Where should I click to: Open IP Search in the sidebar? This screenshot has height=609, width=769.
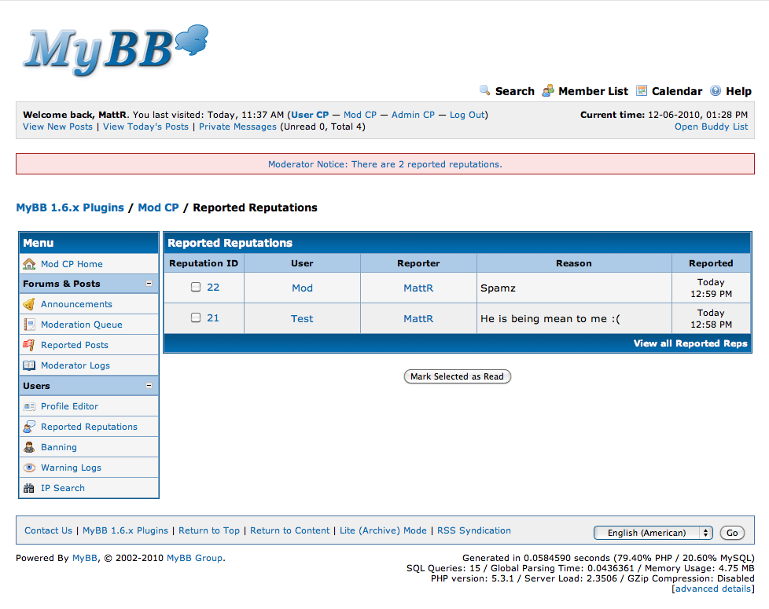[63, 488]
